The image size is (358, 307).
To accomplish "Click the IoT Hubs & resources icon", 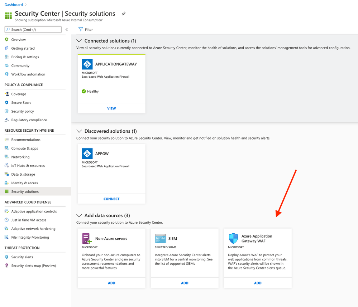I will click(6, 165).
